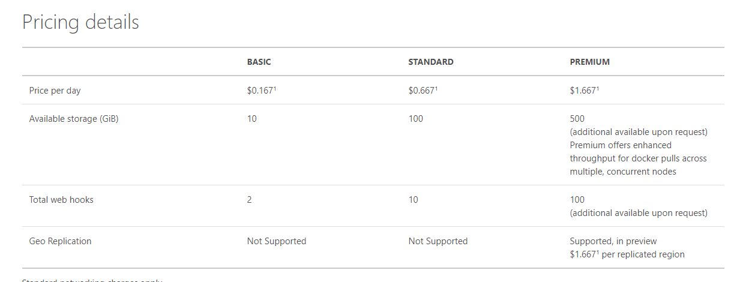
Task: Click the Total web hooks row label
Action: click(x=61, y=200)
